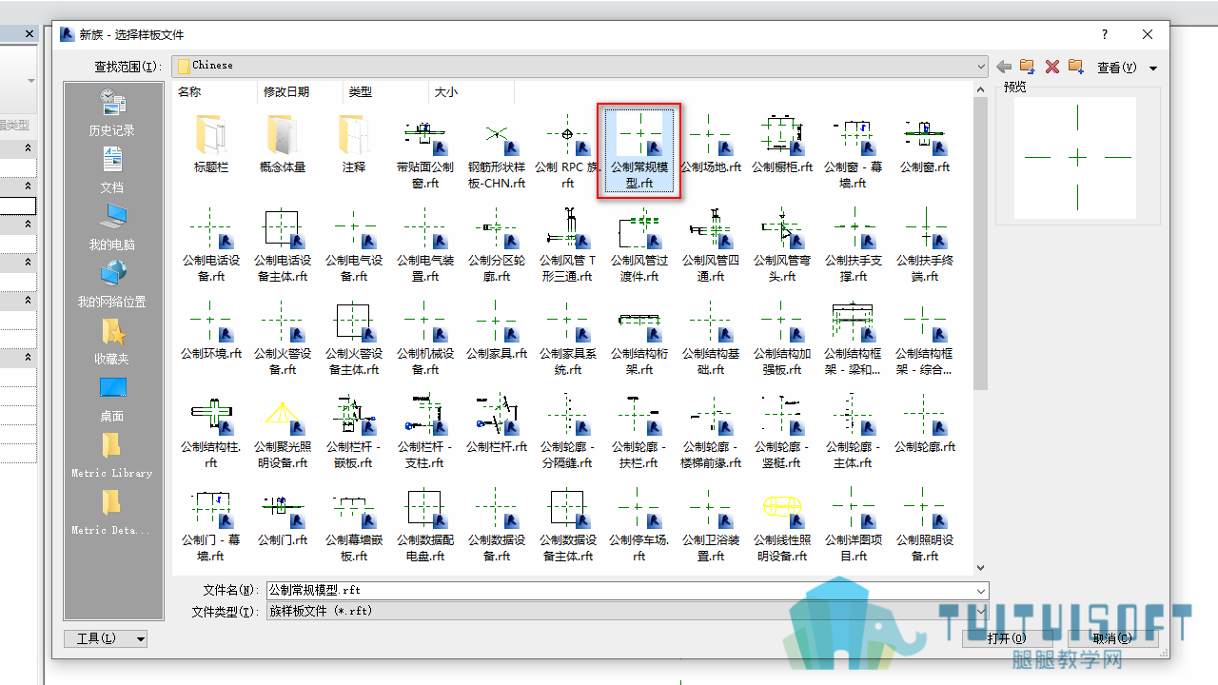Expand the 文件名 filename dropdown arrow
Screen dimensions: 1218x685
click(981, 591)
